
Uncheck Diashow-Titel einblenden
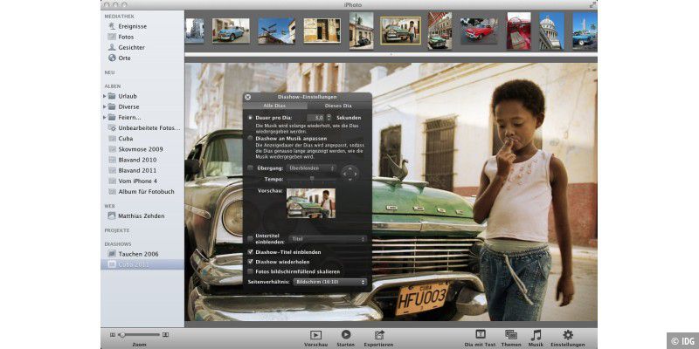pyautogui.click(x=251, y=250)
